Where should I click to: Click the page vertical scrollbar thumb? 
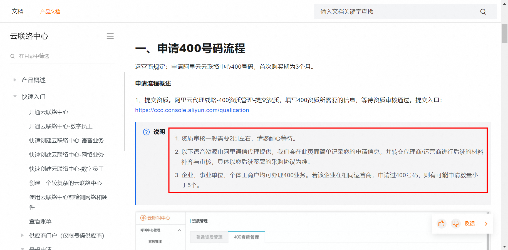(x=504, y=33)
